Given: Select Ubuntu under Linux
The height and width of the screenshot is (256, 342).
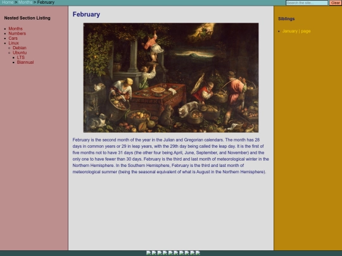Looking at the screenshot, I should (20, 52).
